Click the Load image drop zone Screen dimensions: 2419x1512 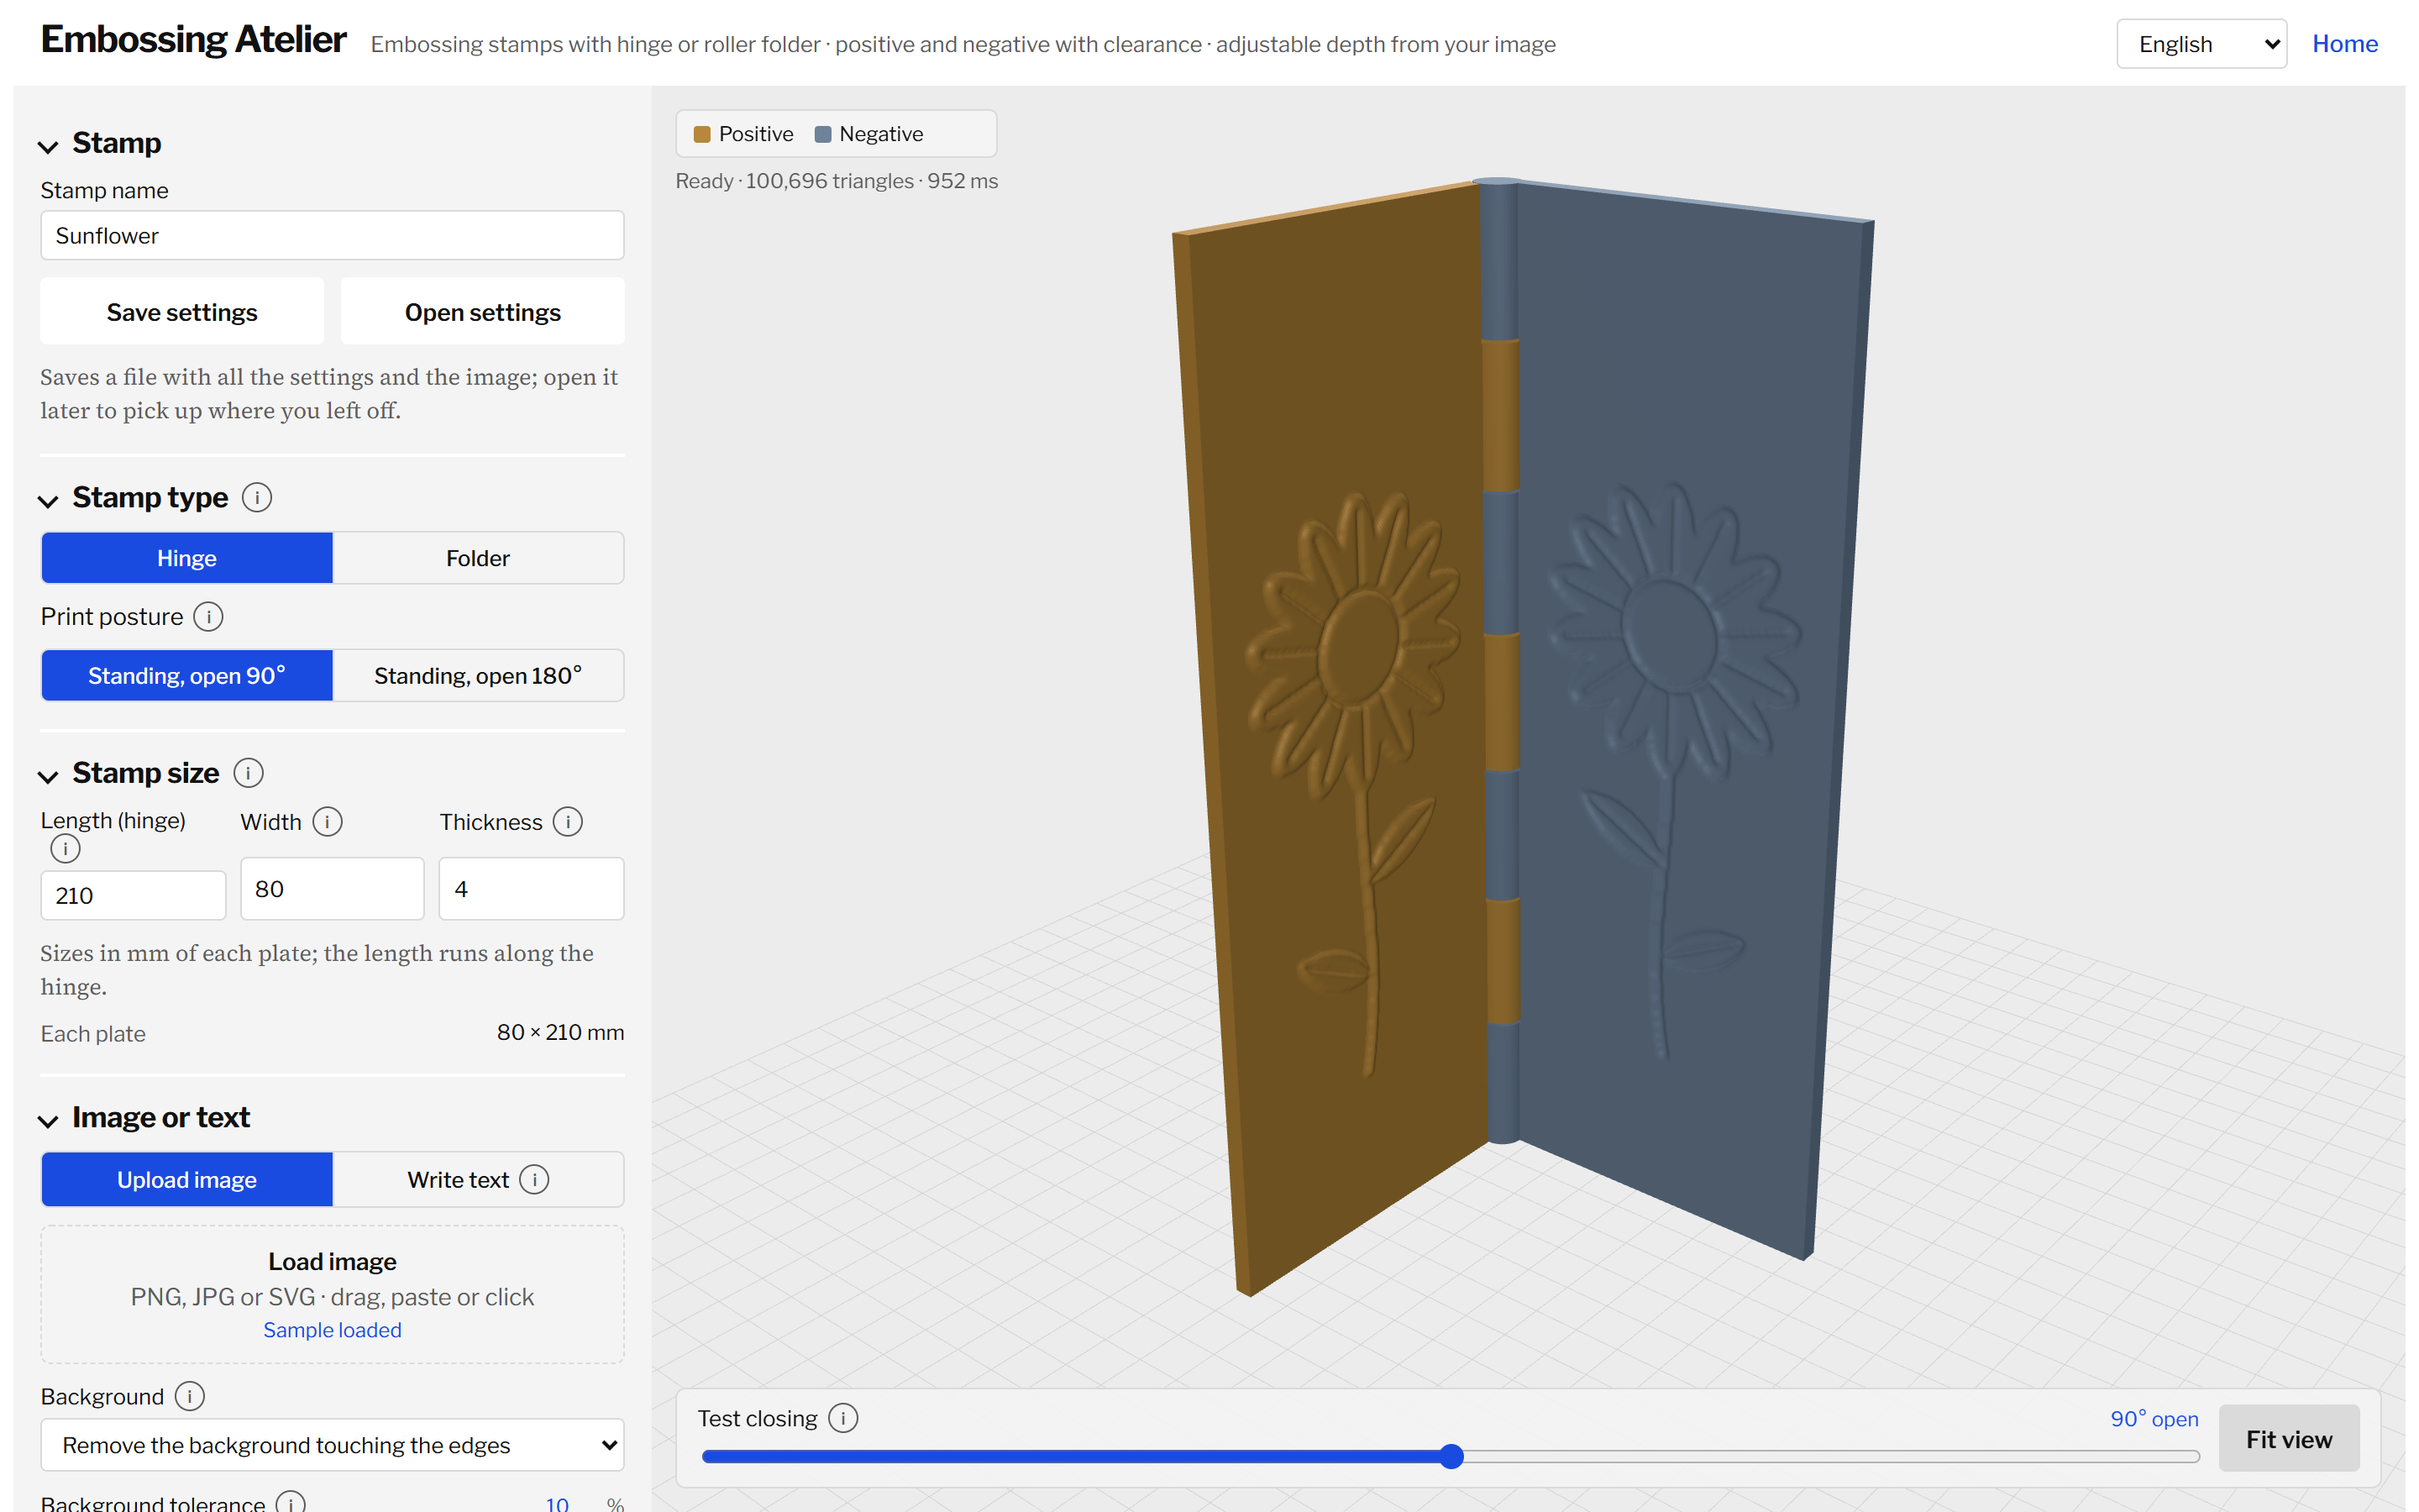click(x=332, y=1294)
